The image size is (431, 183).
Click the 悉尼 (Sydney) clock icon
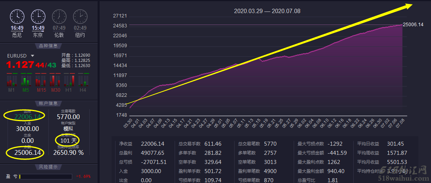pos(17,17)
